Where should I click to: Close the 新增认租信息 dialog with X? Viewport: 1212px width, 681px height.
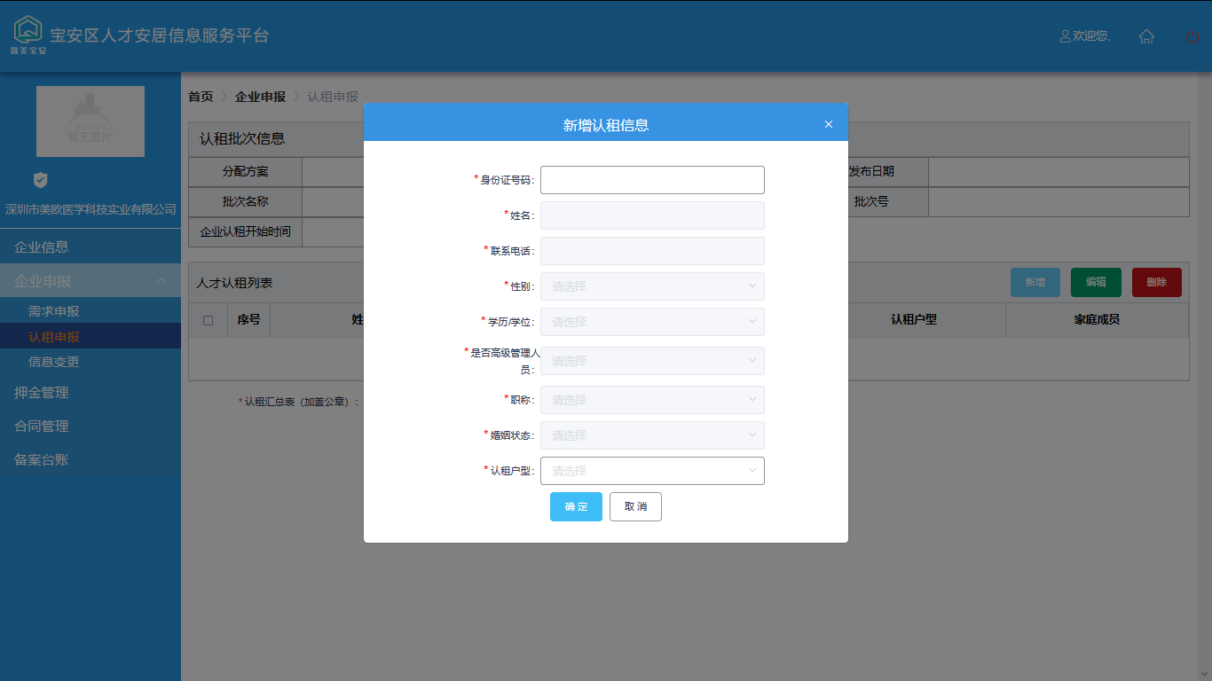coord(829,124)
